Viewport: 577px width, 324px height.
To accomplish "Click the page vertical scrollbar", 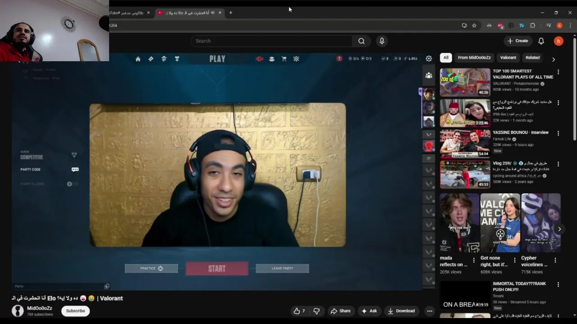I will click(574, 90).
